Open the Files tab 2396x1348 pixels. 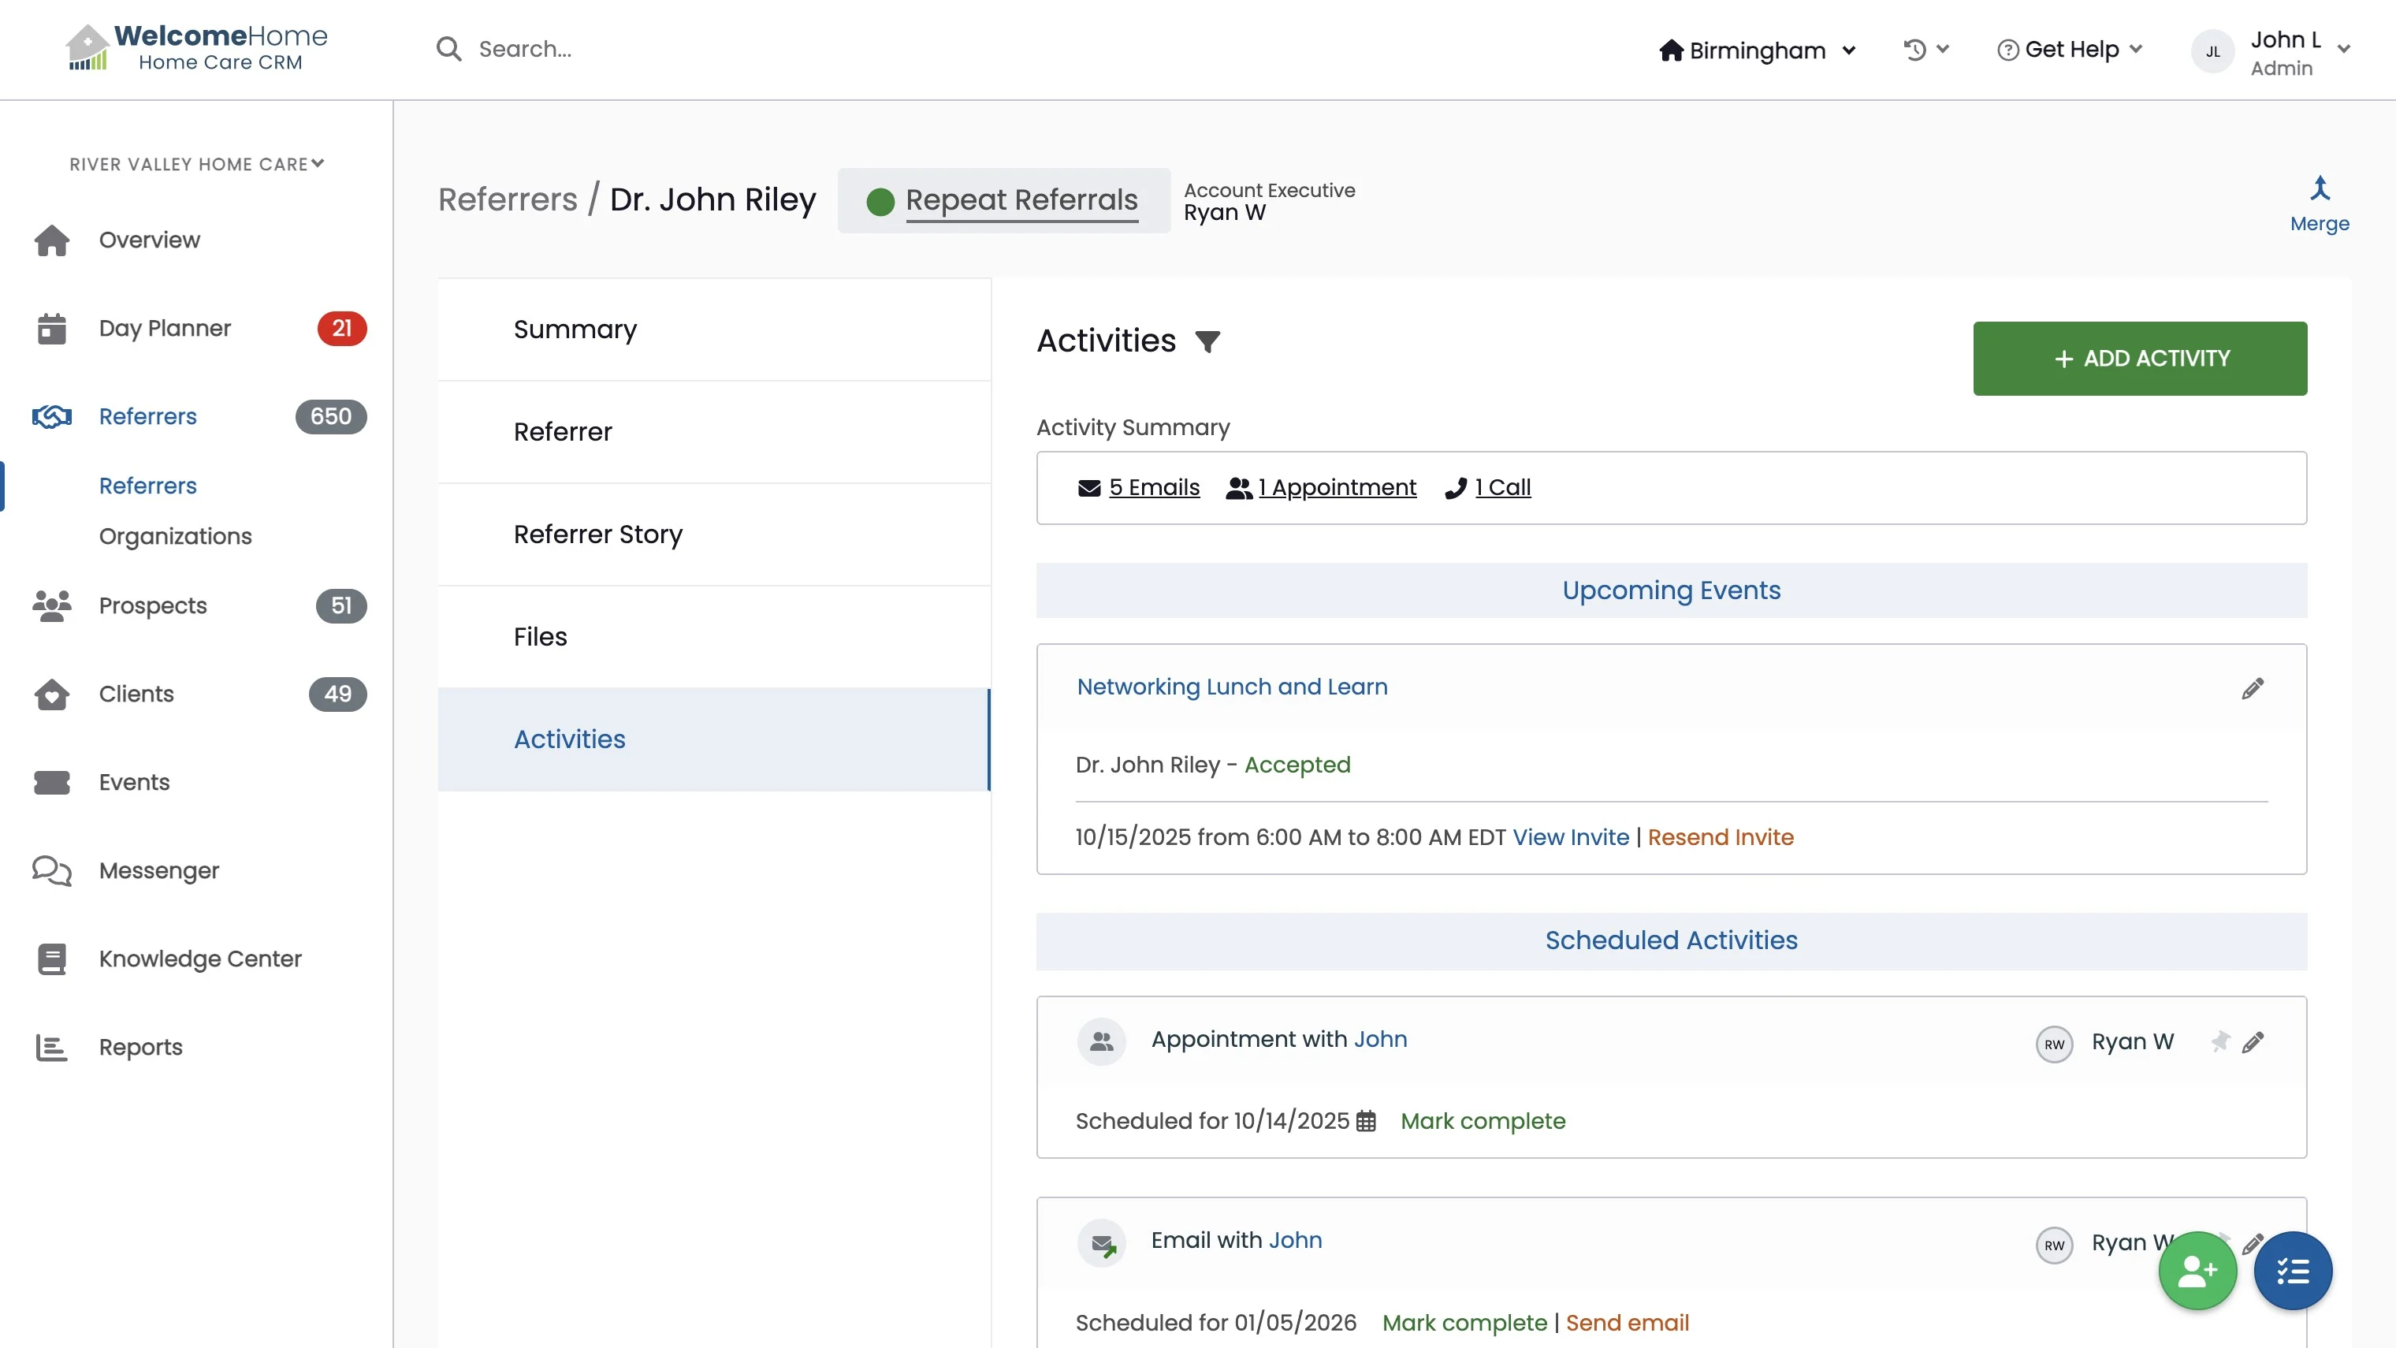coord(541,636)
